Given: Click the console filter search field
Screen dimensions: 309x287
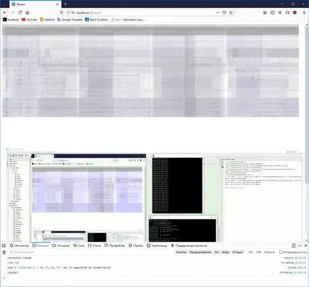Looking at the screenshot, I should [90, 252].
